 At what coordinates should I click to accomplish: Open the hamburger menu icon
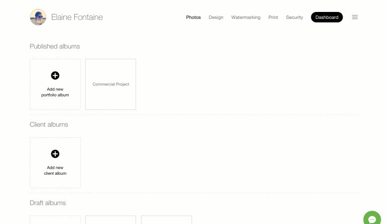(x=355, y=17)
